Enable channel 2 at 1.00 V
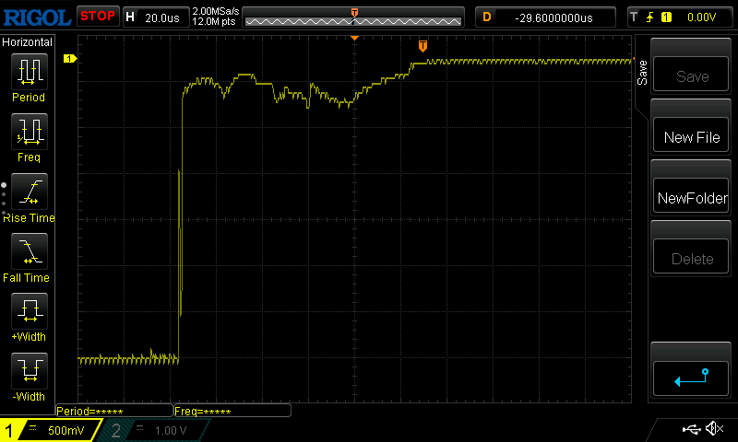 click(x=157, y=430)
